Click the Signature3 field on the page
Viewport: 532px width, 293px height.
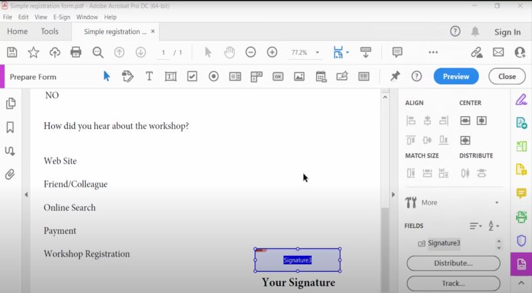point(297,260)
